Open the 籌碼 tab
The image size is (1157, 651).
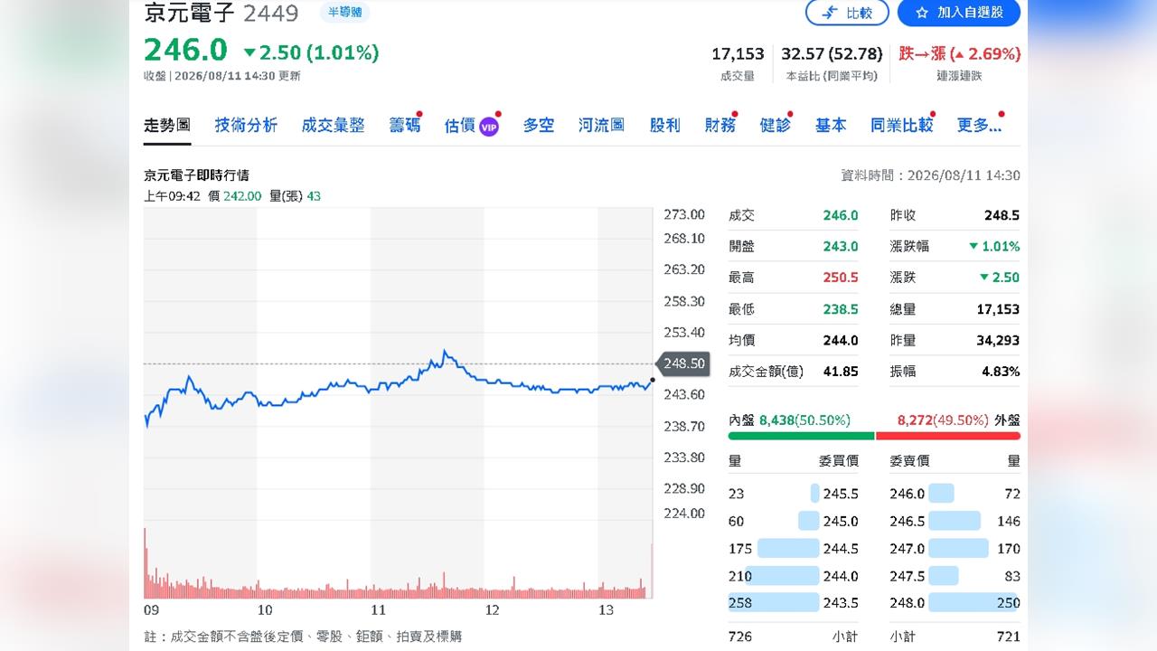point(405,126)
